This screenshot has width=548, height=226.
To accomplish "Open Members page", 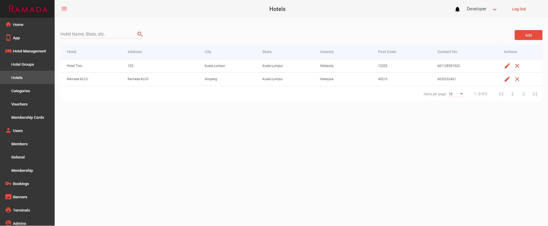I will tap(27, 144).
